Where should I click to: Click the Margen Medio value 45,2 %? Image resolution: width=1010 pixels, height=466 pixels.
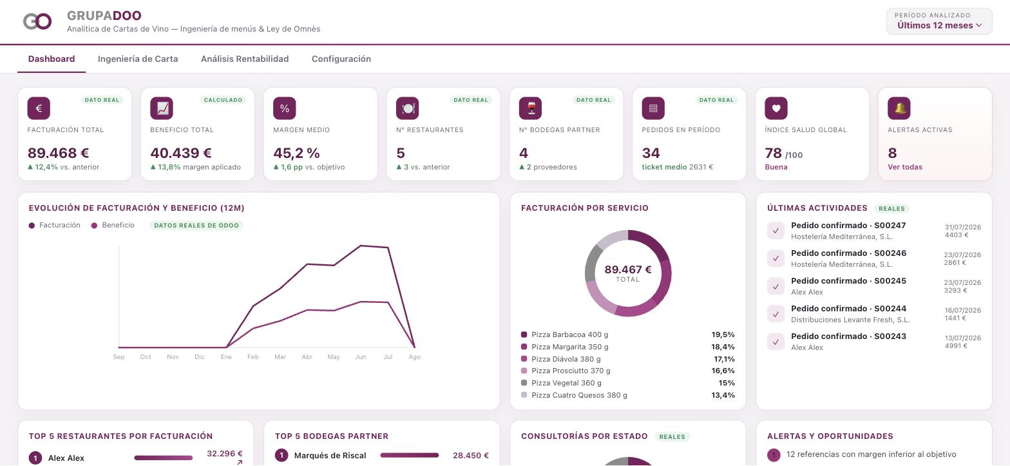297,153
